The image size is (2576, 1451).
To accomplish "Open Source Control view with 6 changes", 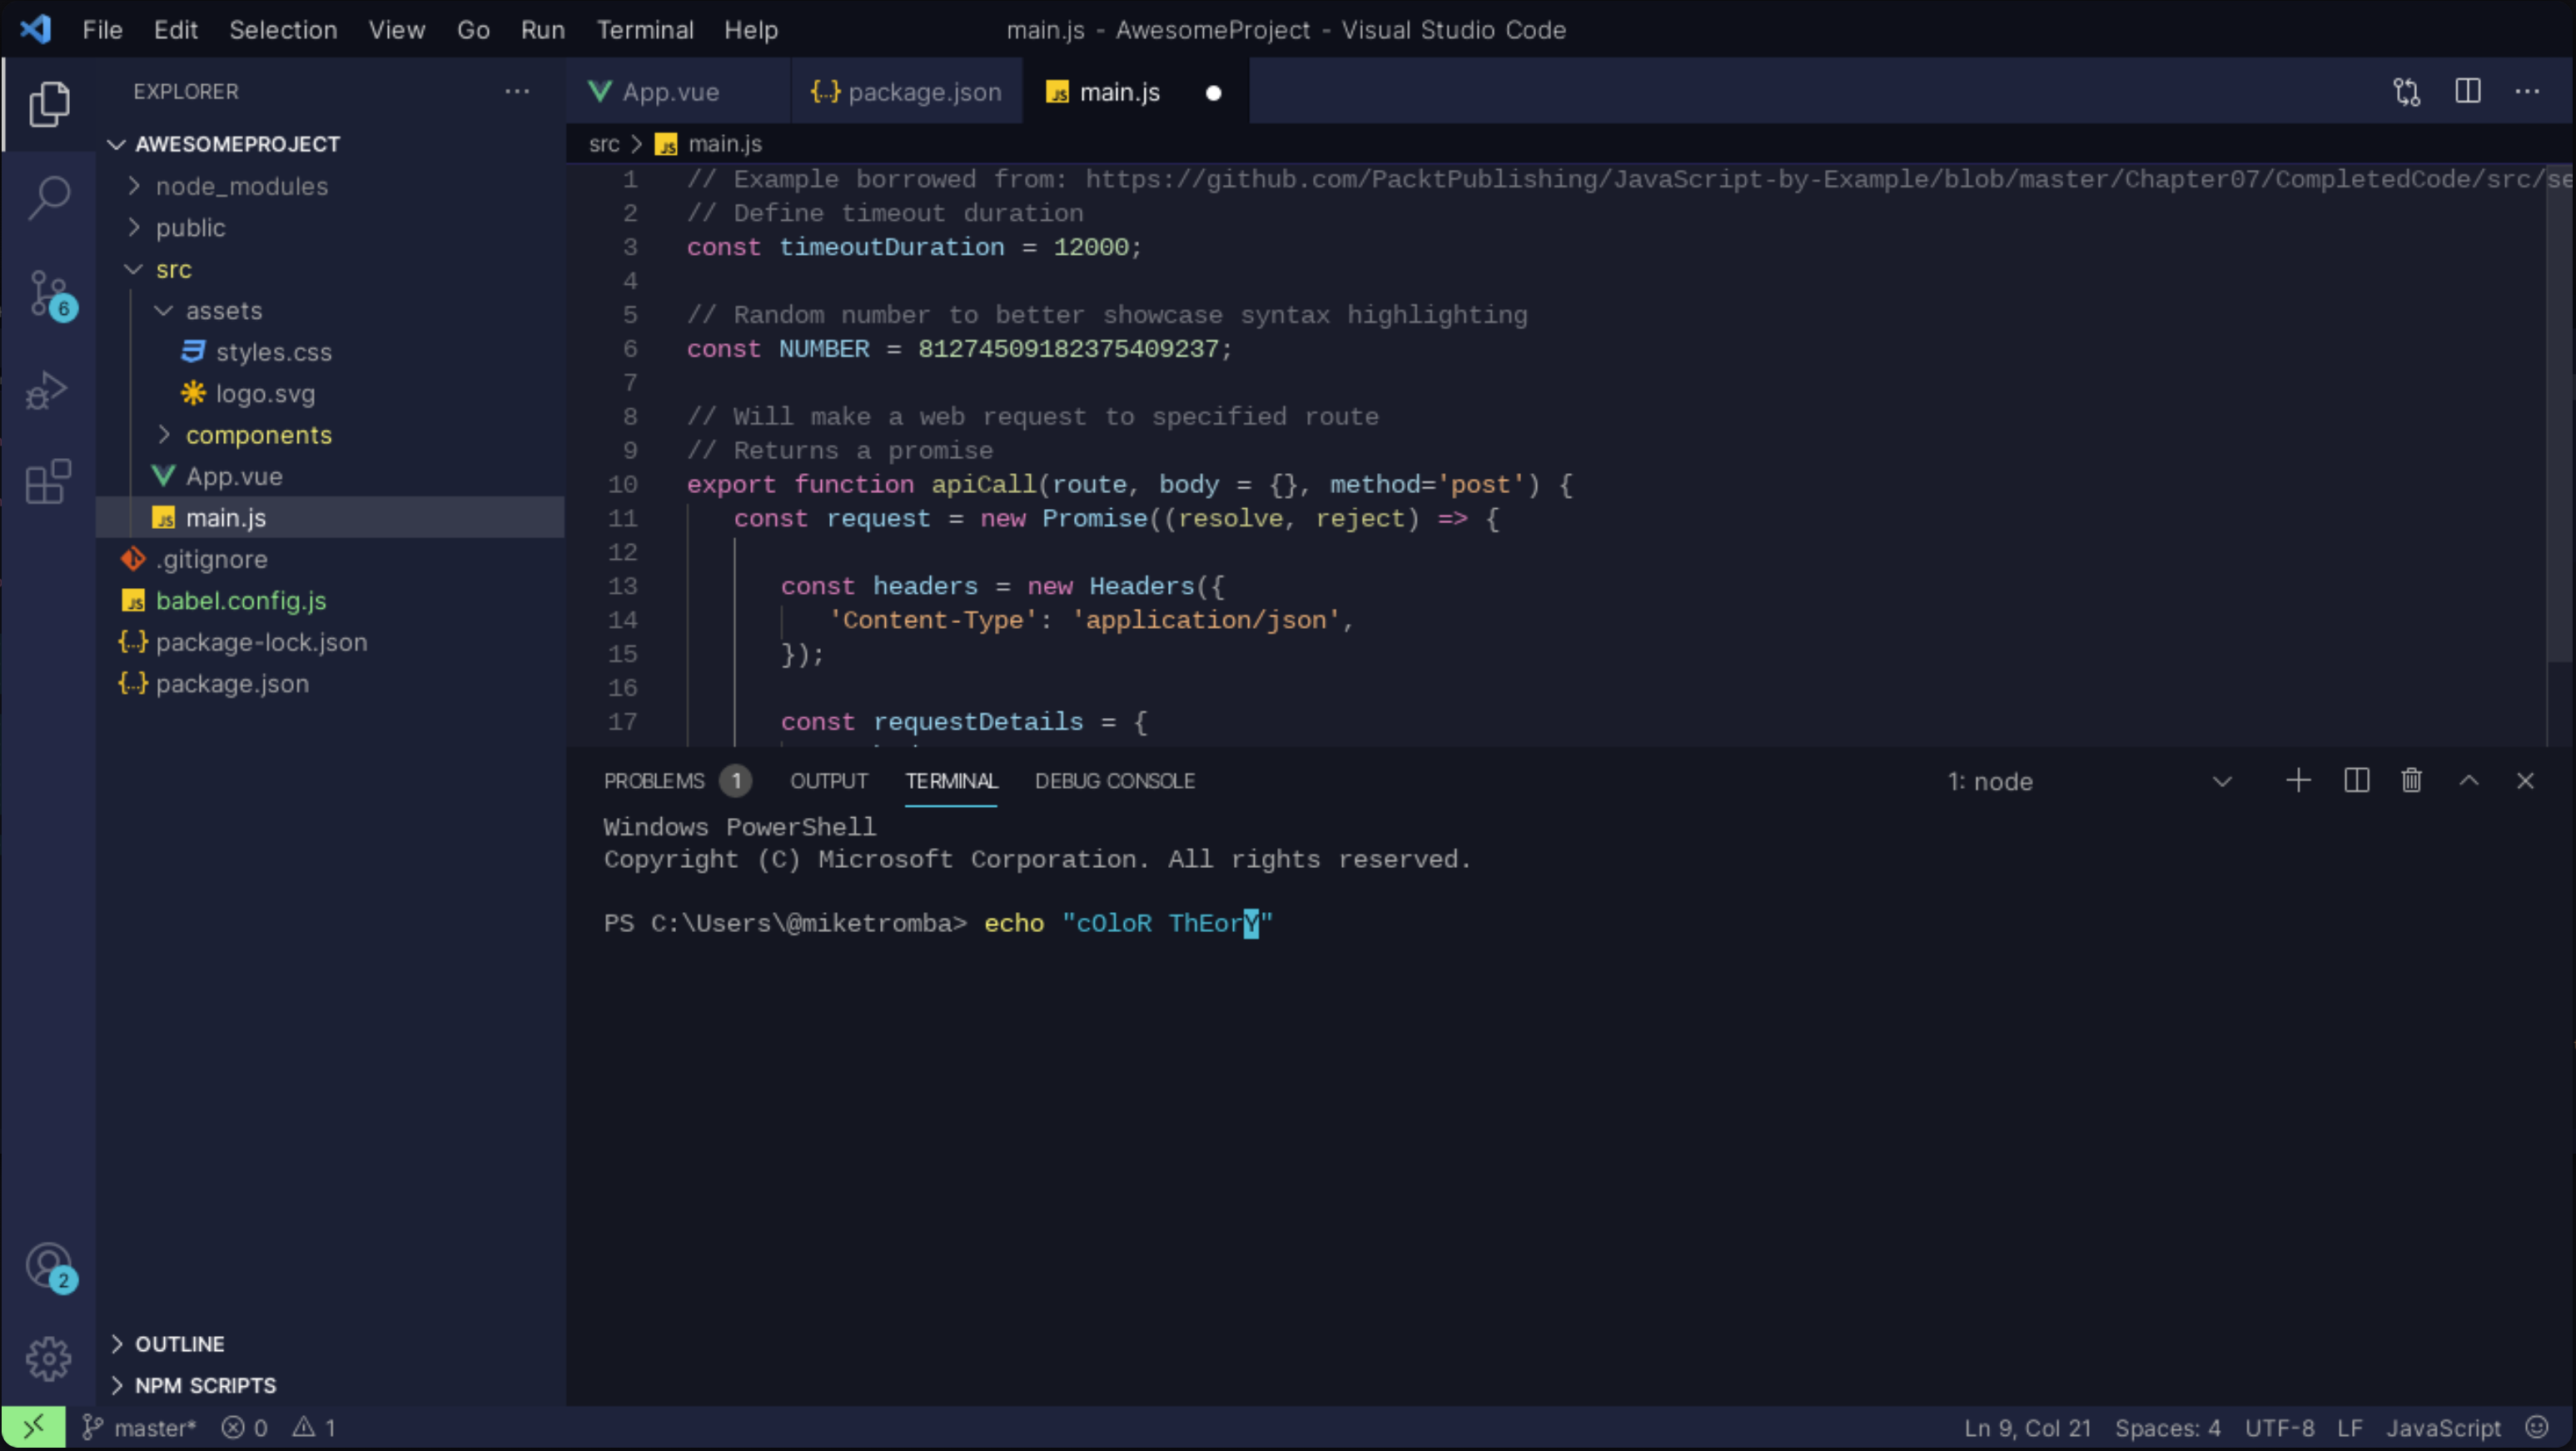I will [48, 294].
